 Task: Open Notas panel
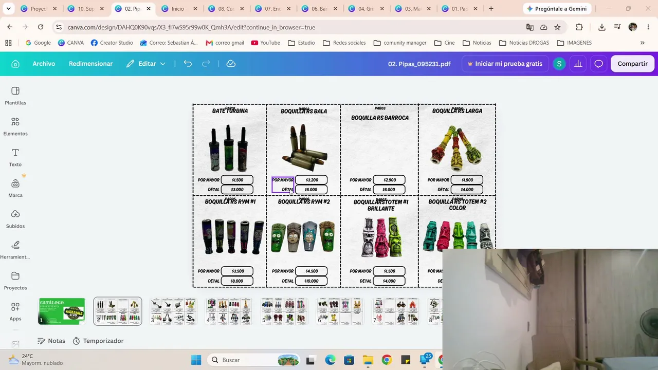pyautogui.click(x=51, y=341)
